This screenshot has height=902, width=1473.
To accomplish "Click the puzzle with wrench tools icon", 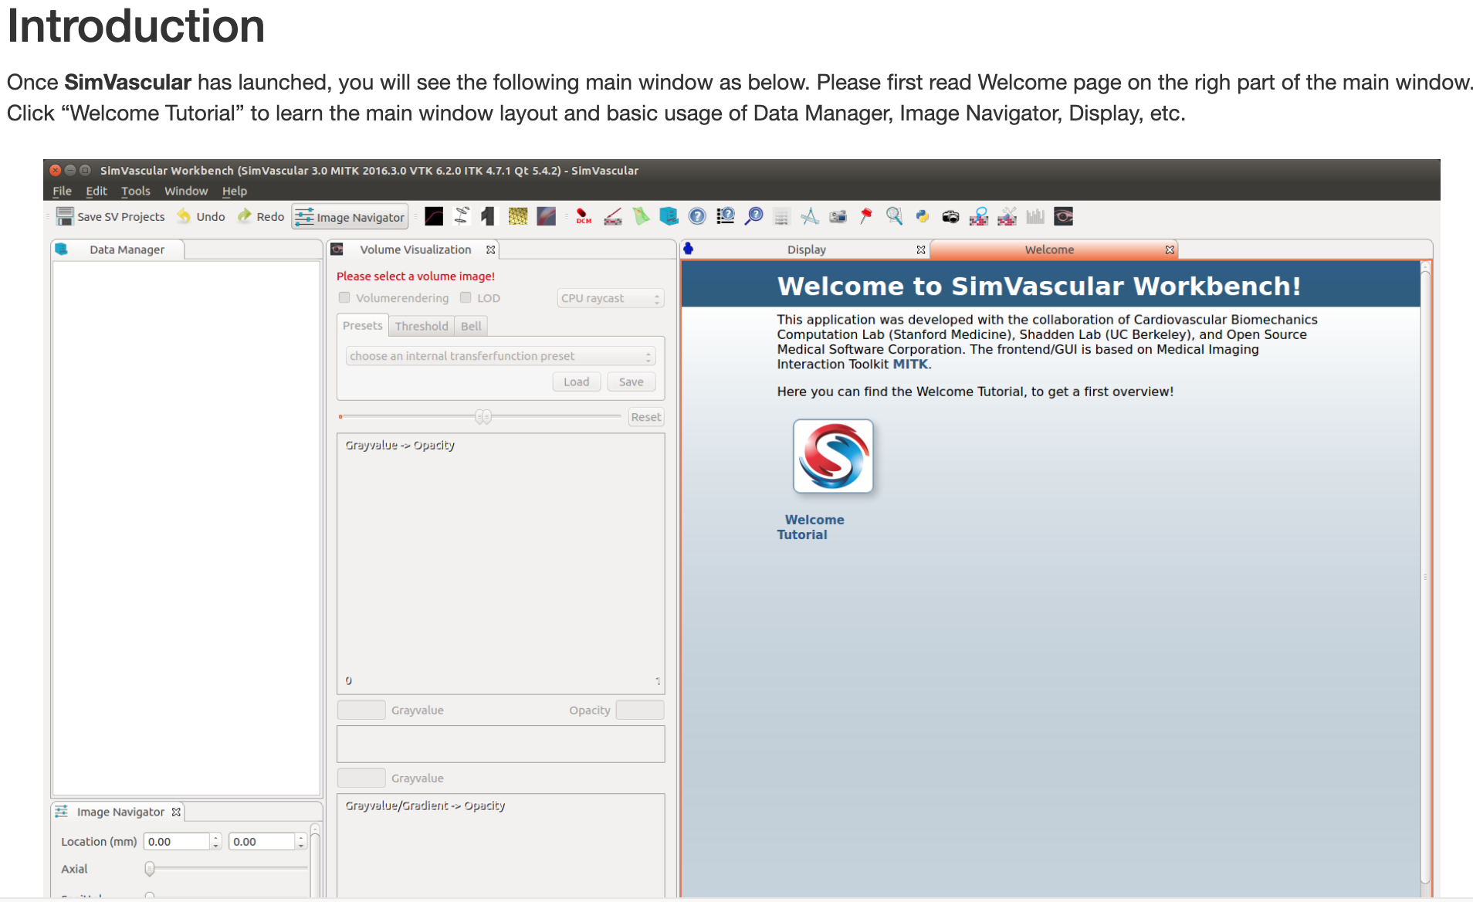I will pyautogui.click(x=1007, y=216).
